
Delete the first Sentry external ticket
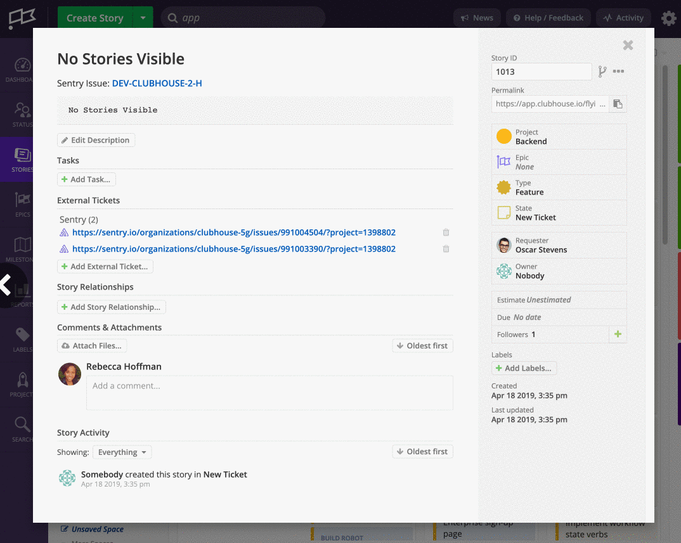[446, 233]
